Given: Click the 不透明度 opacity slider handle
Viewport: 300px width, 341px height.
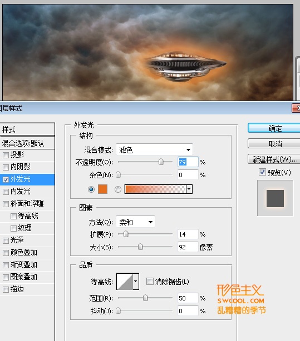Looking at the screenshot, I should (x=161, y=162).
